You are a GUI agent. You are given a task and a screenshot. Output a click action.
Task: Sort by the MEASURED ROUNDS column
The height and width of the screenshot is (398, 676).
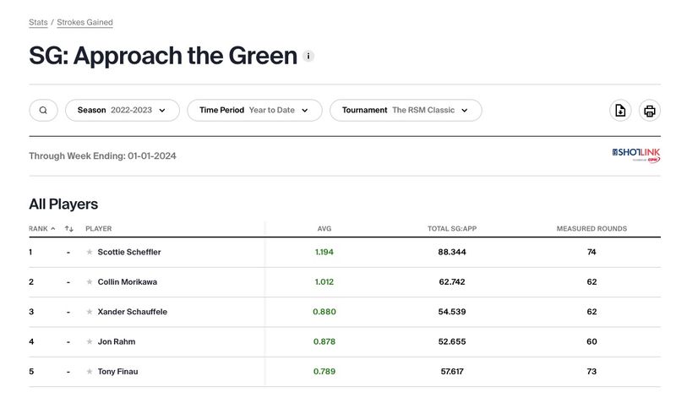591,229
